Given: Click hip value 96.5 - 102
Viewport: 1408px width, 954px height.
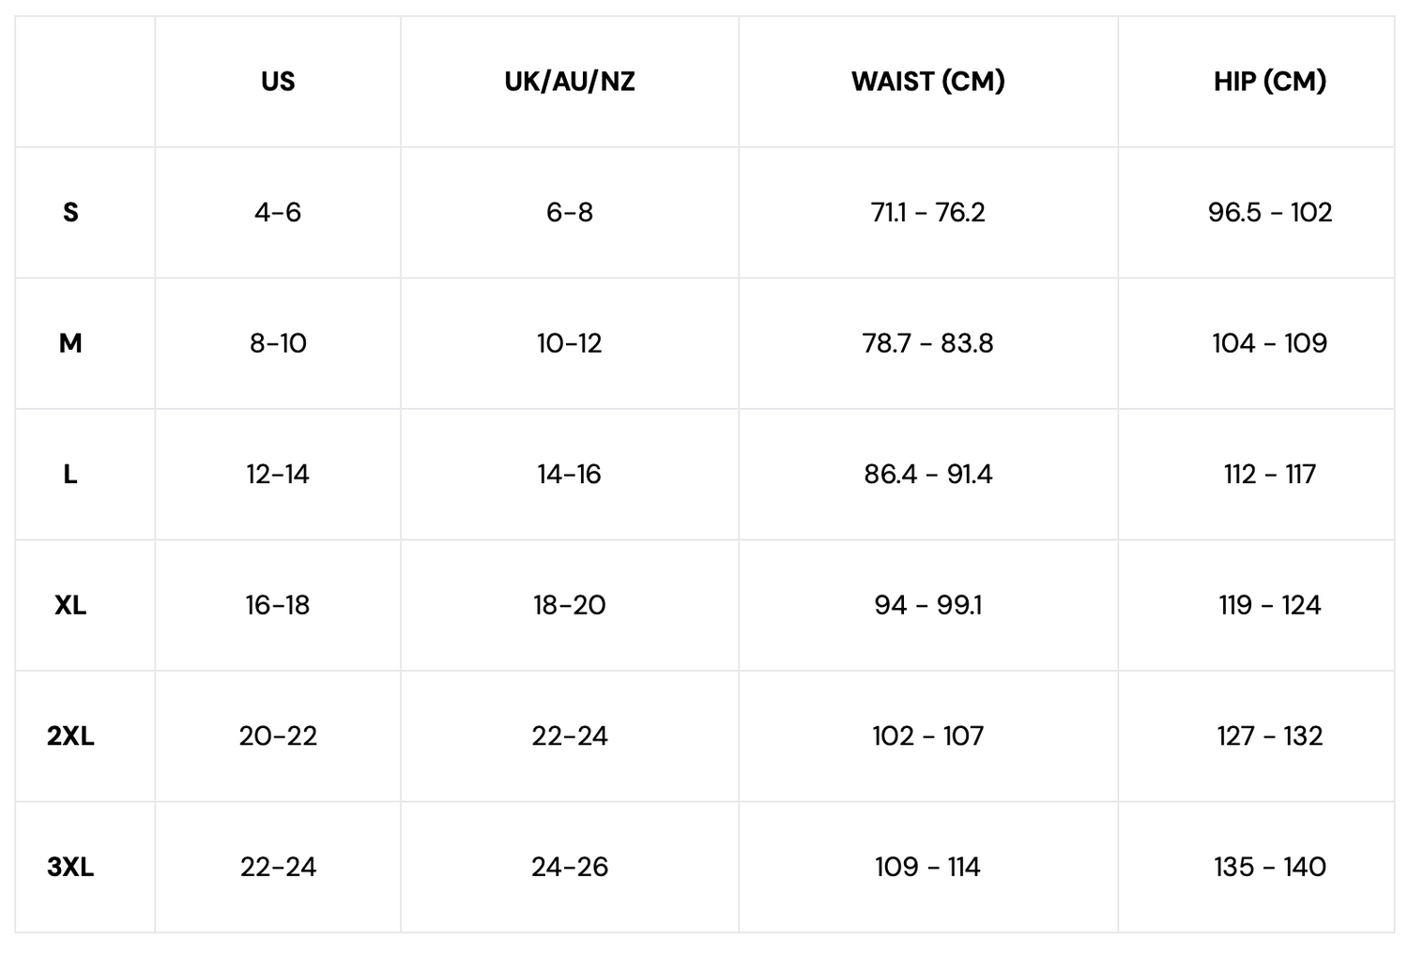Looking at the screenshot, I should tap(1269, 213).
